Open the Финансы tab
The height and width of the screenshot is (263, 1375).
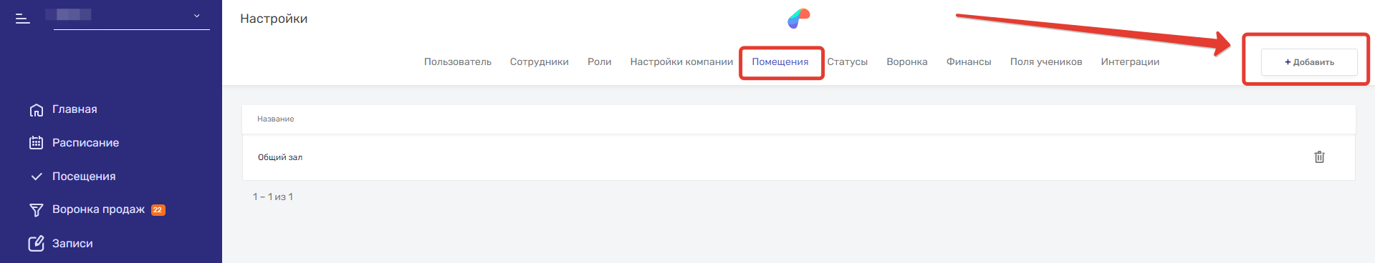click(x=969, y=62)
